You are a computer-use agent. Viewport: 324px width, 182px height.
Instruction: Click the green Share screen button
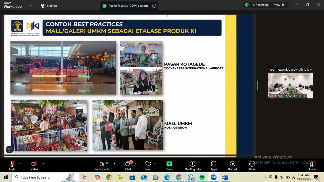click(x=169, y=166)
